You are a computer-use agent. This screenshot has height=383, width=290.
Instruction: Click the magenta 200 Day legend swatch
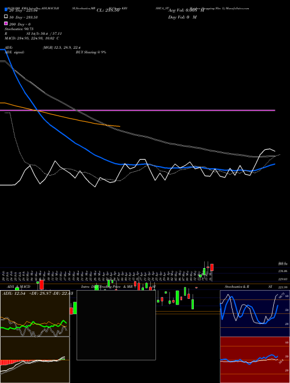(x=6, y=24)
